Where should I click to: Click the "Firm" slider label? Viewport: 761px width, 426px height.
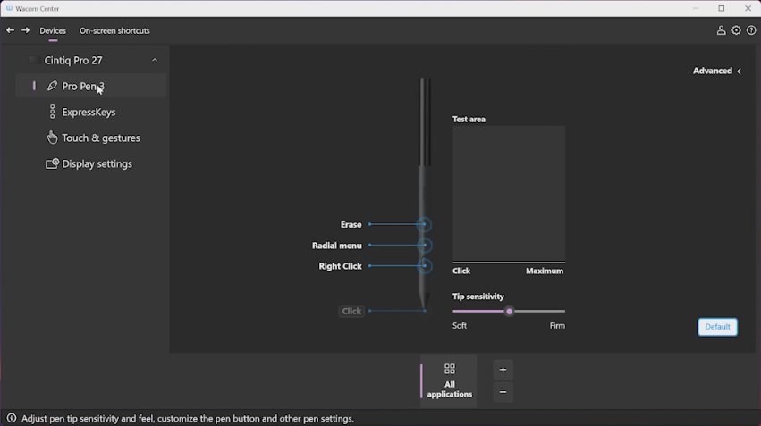(557, 326)
